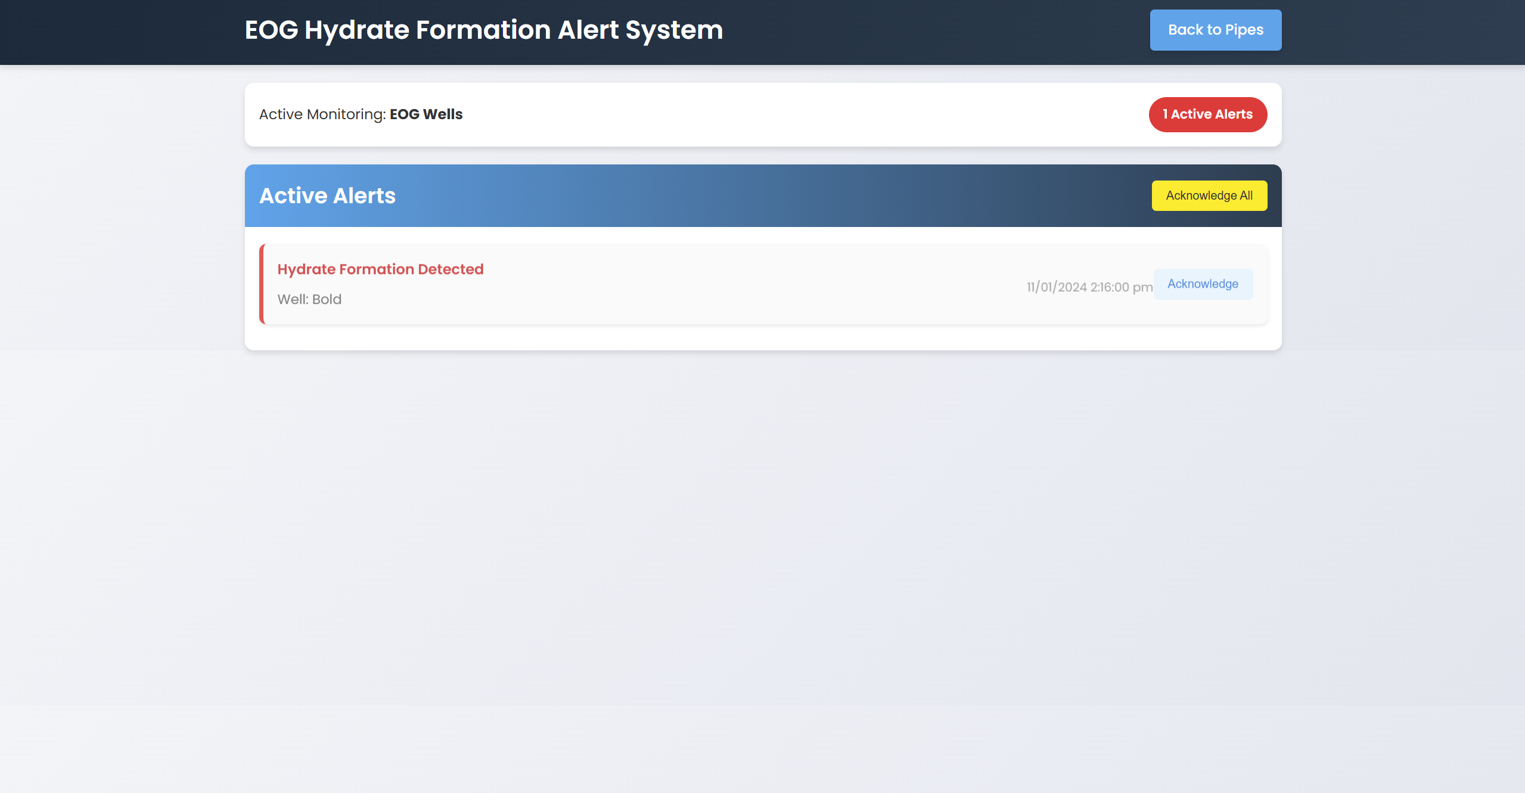Select the Active Monitoring label text
1525x793 pixels.
pos(322,114)
